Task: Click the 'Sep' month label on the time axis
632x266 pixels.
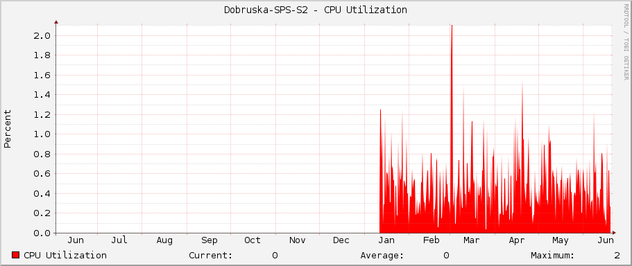Action: coord(210,240)
